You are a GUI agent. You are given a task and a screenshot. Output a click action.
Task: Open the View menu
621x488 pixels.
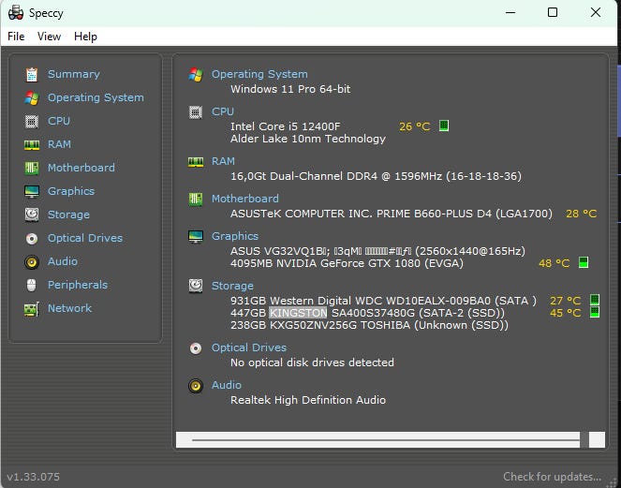tap(49, 37)
